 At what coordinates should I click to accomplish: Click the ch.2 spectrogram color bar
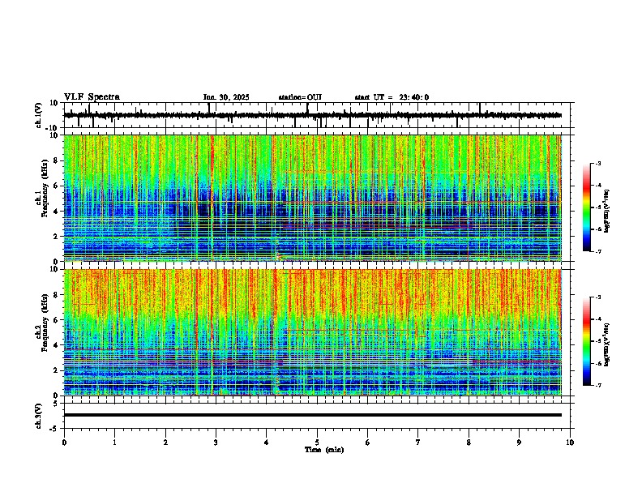pyautogui.click(x=586, y=341)
